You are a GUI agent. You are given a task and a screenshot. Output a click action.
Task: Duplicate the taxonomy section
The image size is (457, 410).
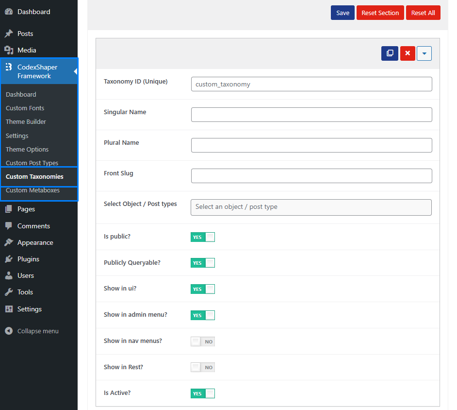(x=390, y=53)
